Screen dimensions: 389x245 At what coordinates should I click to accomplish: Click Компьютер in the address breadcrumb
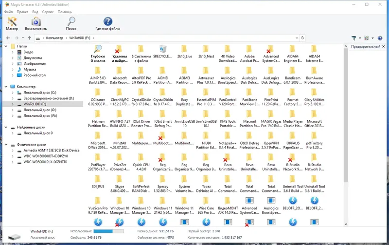tap(54, 38)
